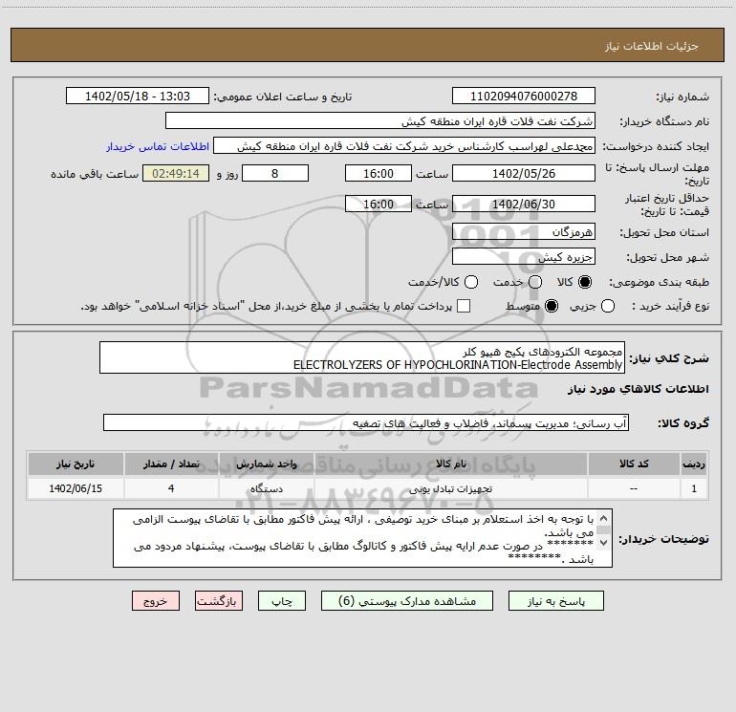This screenshot has width=736, height=712.
Task: Click the 'چاپ' print button
Action: point(282,601)
